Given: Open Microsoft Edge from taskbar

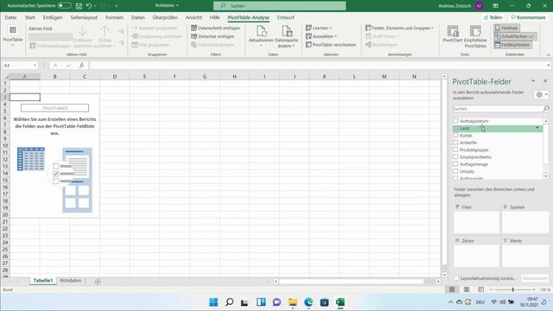Looking at the screenshot, I should tap(308, 302).
